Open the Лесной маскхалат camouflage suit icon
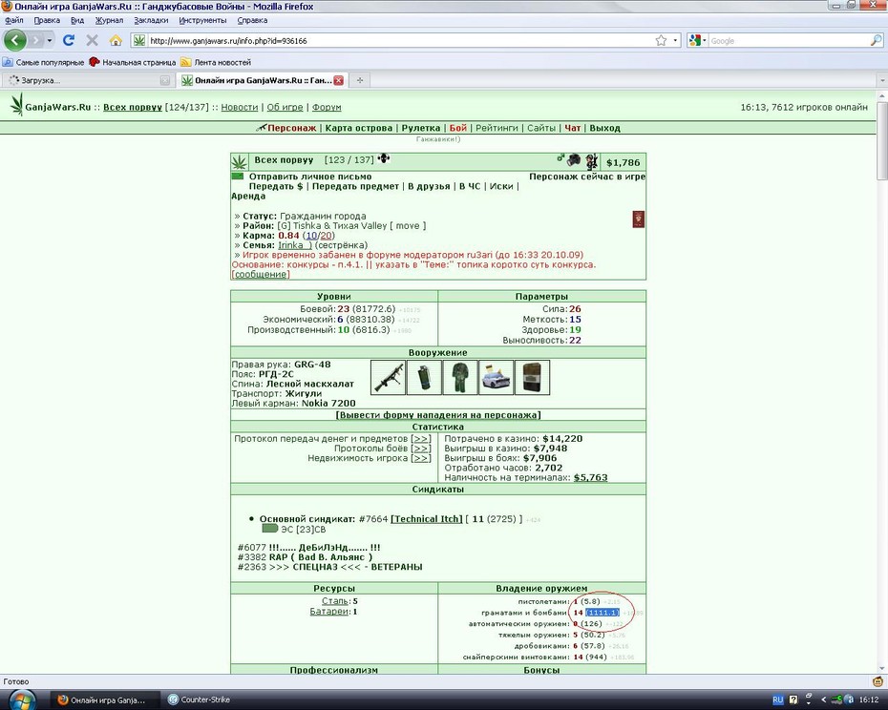This screenshot has height=710, width=888. pos(460,378)
